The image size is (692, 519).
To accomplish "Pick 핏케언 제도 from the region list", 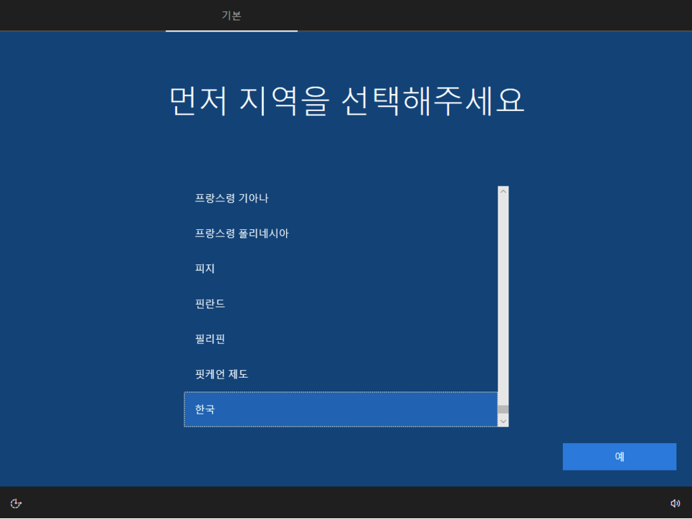I will pos(341,374).
